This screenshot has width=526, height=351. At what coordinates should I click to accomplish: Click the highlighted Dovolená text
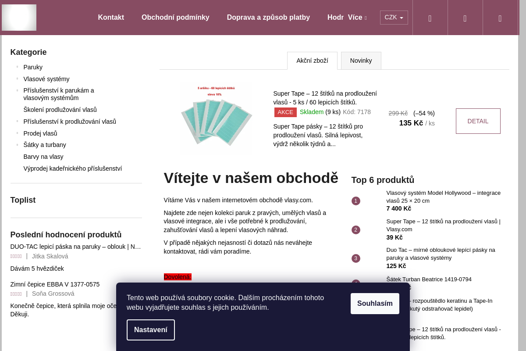tap(178, 277)
